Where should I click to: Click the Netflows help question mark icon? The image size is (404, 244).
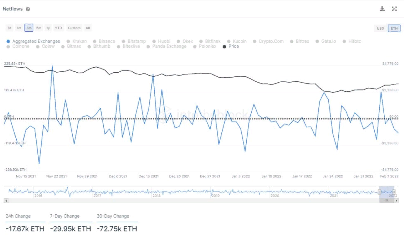[x=28, y=9]
